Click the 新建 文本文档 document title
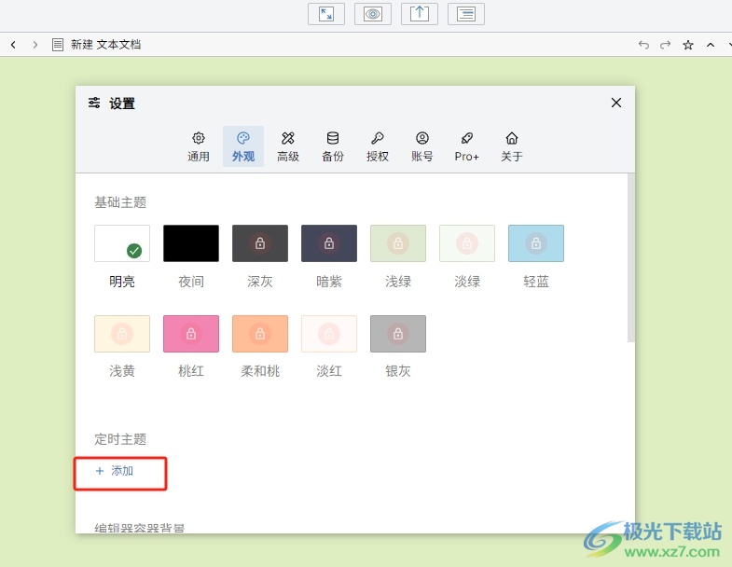The width and height of the screenshot is (732, 567). pos(105,45)
